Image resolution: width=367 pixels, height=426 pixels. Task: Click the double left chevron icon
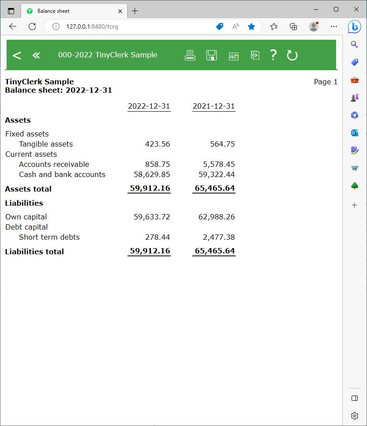36,55
